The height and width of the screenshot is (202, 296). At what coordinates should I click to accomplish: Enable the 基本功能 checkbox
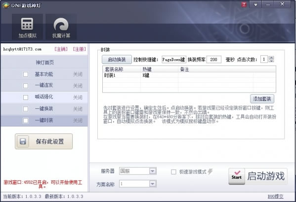click(26, 74)
